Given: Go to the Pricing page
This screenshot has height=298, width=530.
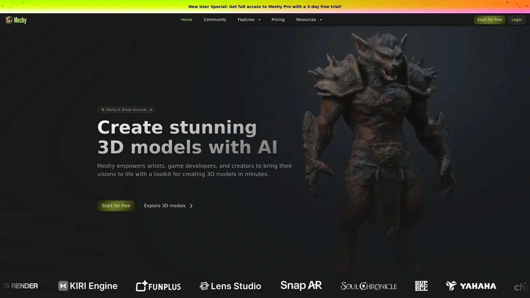Looking at the screenshot, I should tap(278, 20).
